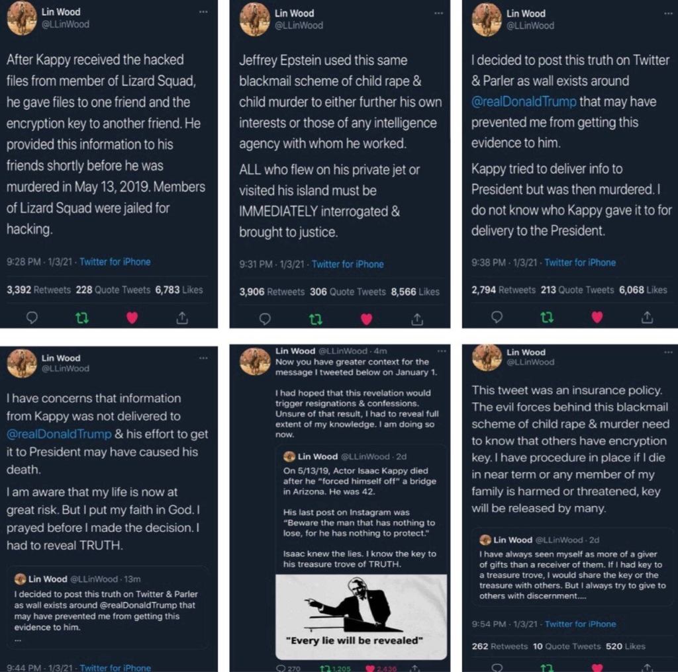Toggle heart on tweet with 6,068 likes
The width and height of the screenshot is (678, 672).
[x=597, y=317]
